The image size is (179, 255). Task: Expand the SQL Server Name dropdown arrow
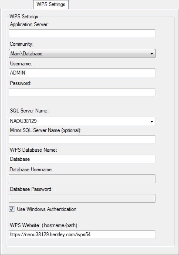click(152, 121)
